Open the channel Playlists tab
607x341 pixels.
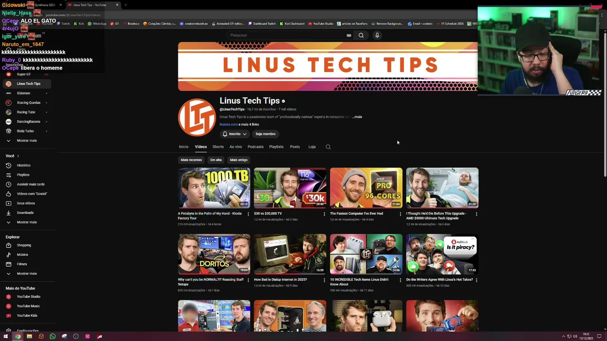pyautogui.click(x=276, y=147)
